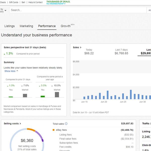Open the All categories dropdown beside search
151x151 pixels.
(149, 10)
